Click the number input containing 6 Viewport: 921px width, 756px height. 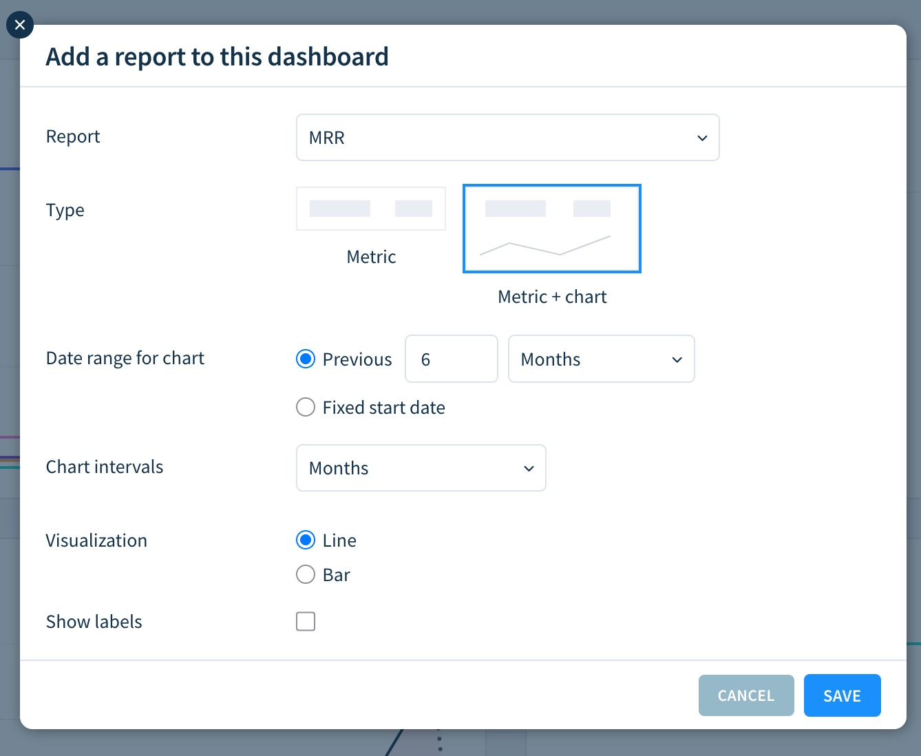coord(452,359)
